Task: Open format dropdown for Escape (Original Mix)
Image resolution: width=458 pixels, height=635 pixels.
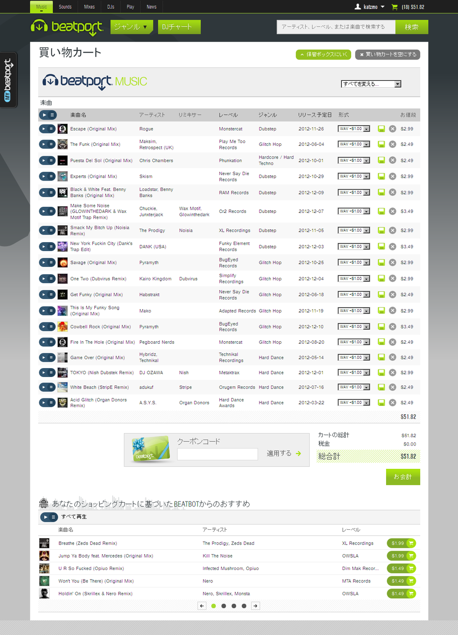Action: (354, 129)
